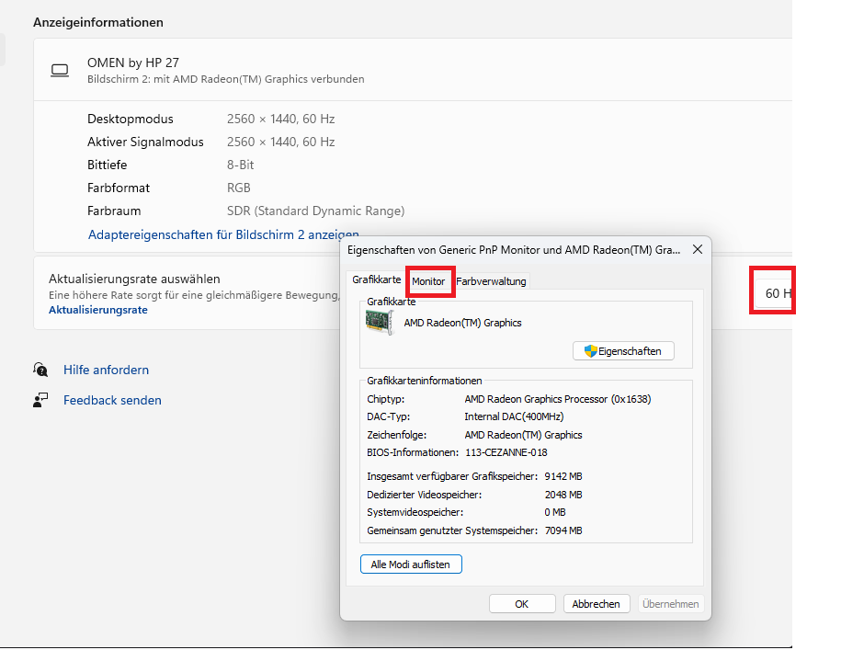841x650 pixels.
Task: Close the Eigenschaften dialog with X
Action: (698, 249)
